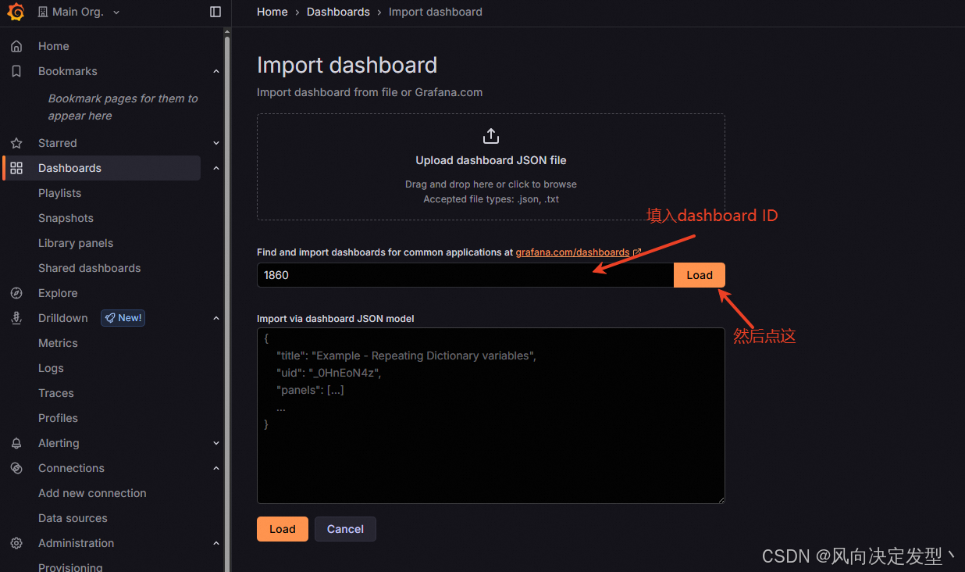This screenshot has width=965, height=572.
Task: Click the dashboard ID field containing 1860
Action: (x=465, y=275)
